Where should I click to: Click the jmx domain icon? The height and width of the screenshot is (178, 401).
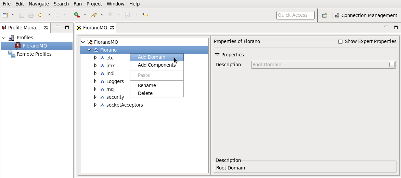[x=102, y=66]
